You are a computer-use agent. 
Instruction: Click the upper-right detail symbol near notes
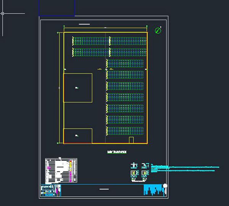coord(144,165)
